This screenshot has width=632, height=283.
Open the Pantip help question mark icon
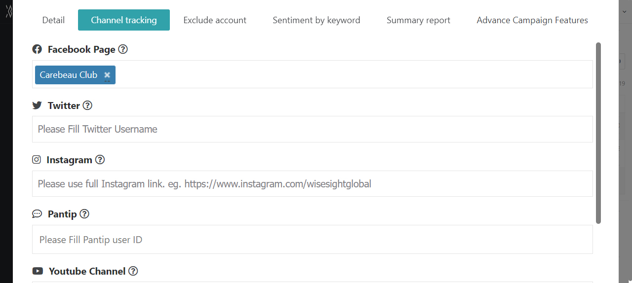pos(84,214)
